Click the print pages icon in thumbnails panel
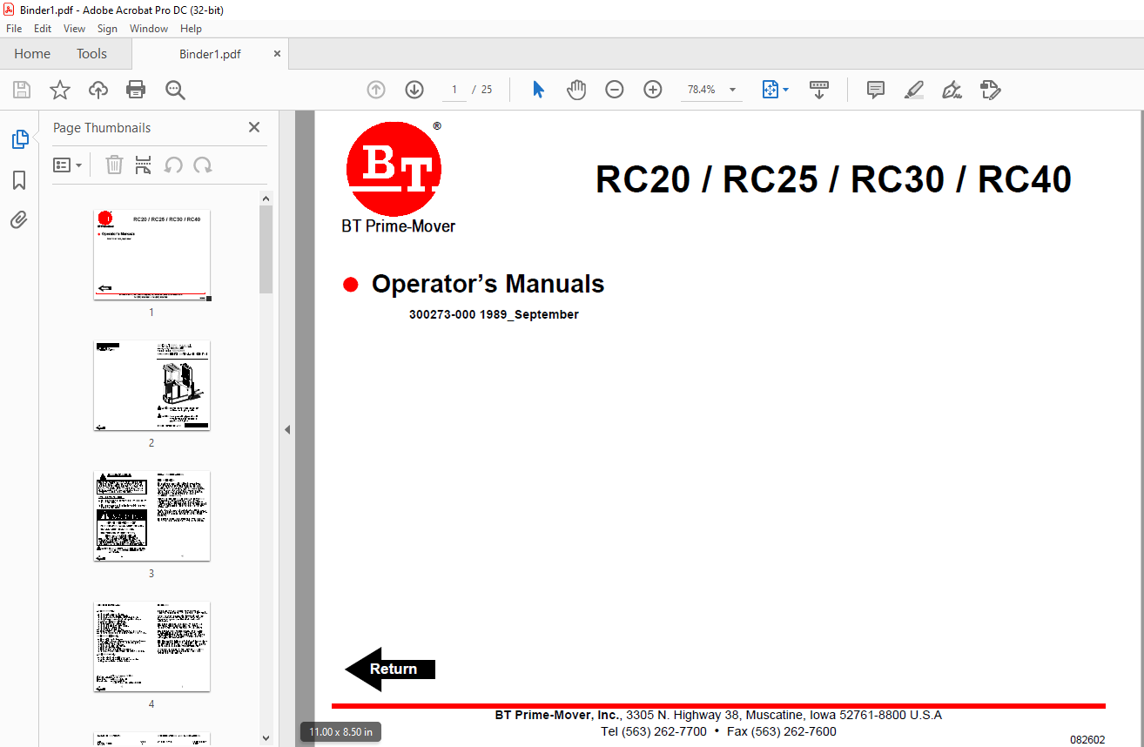The height and width of the screenshot is (747, 1144). (x=144, y=165)
